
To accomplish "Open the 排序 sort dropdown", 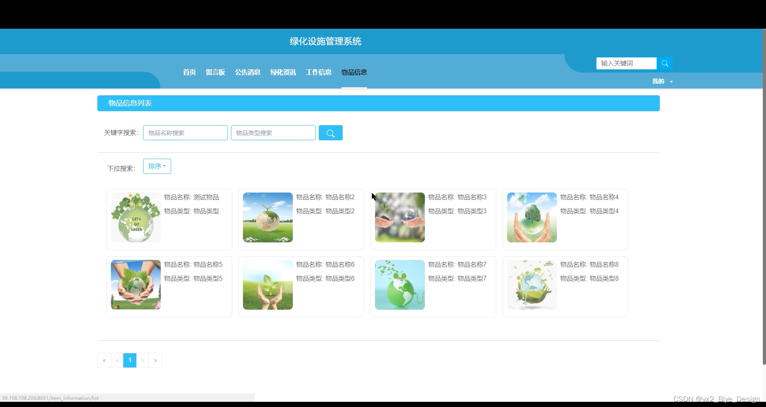I will 157,166.
